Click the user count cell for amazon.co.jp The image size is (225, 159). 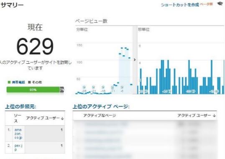tap(45, 134)
